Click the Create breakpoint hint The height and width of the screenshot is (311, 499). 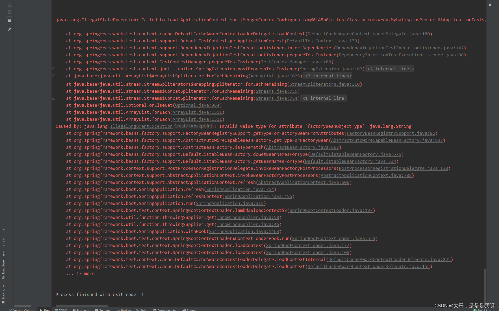coord(193,126)
